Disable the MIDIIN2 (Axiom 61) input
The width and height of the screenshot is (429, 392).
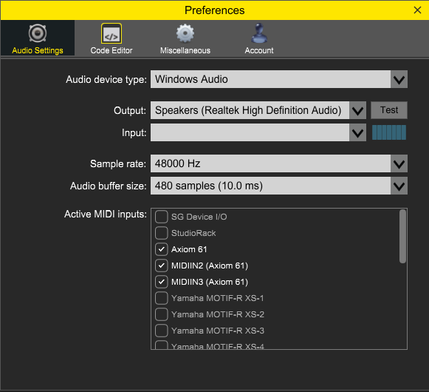coord(162,266)
